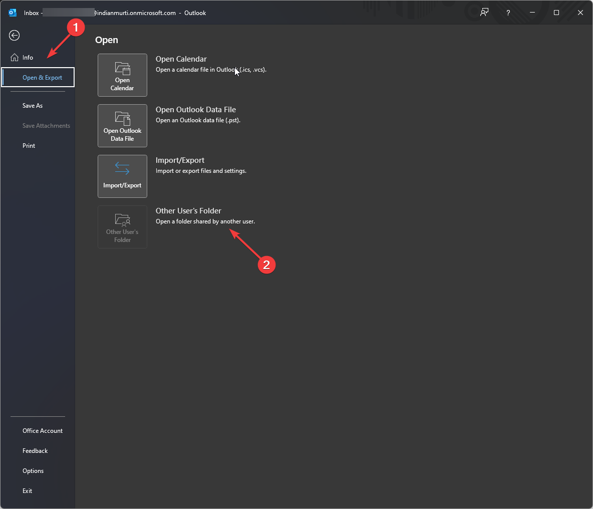Viewport: 593px width, 509px height.
Task: Click the 'Other User's Folder' heading text
Action: [x=188, y=211]
